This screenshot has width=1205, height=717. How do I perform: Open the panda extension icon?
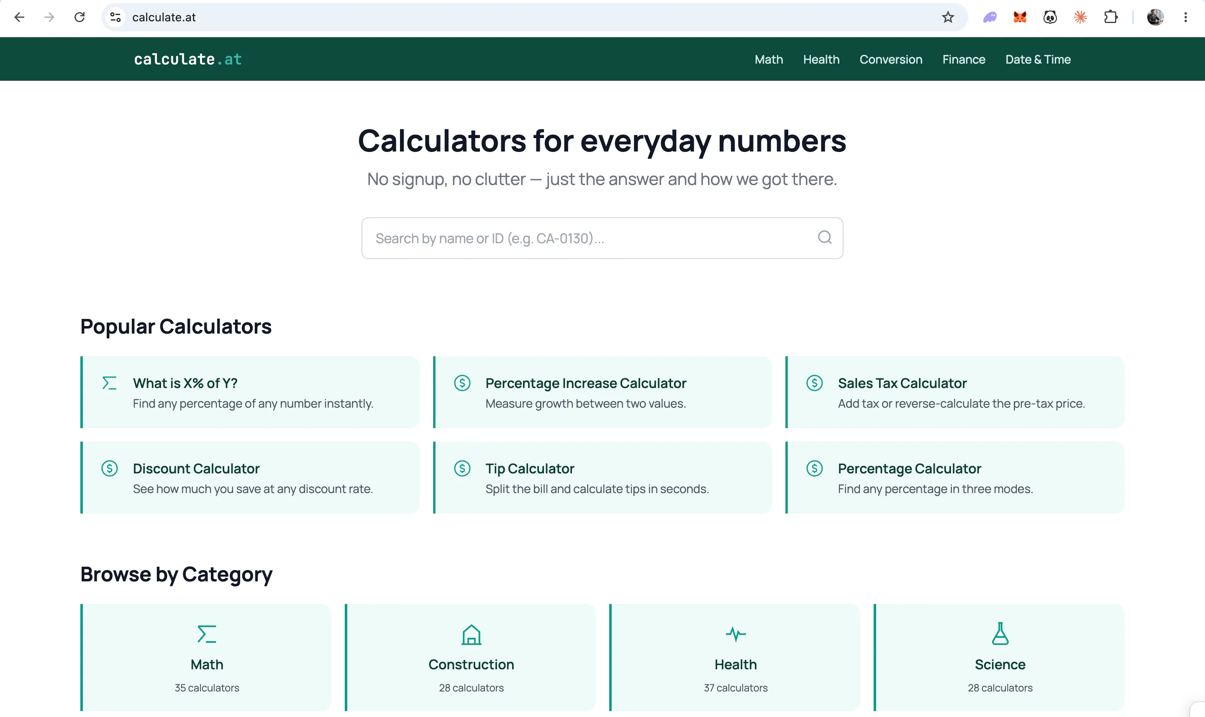click(1050, 18)
